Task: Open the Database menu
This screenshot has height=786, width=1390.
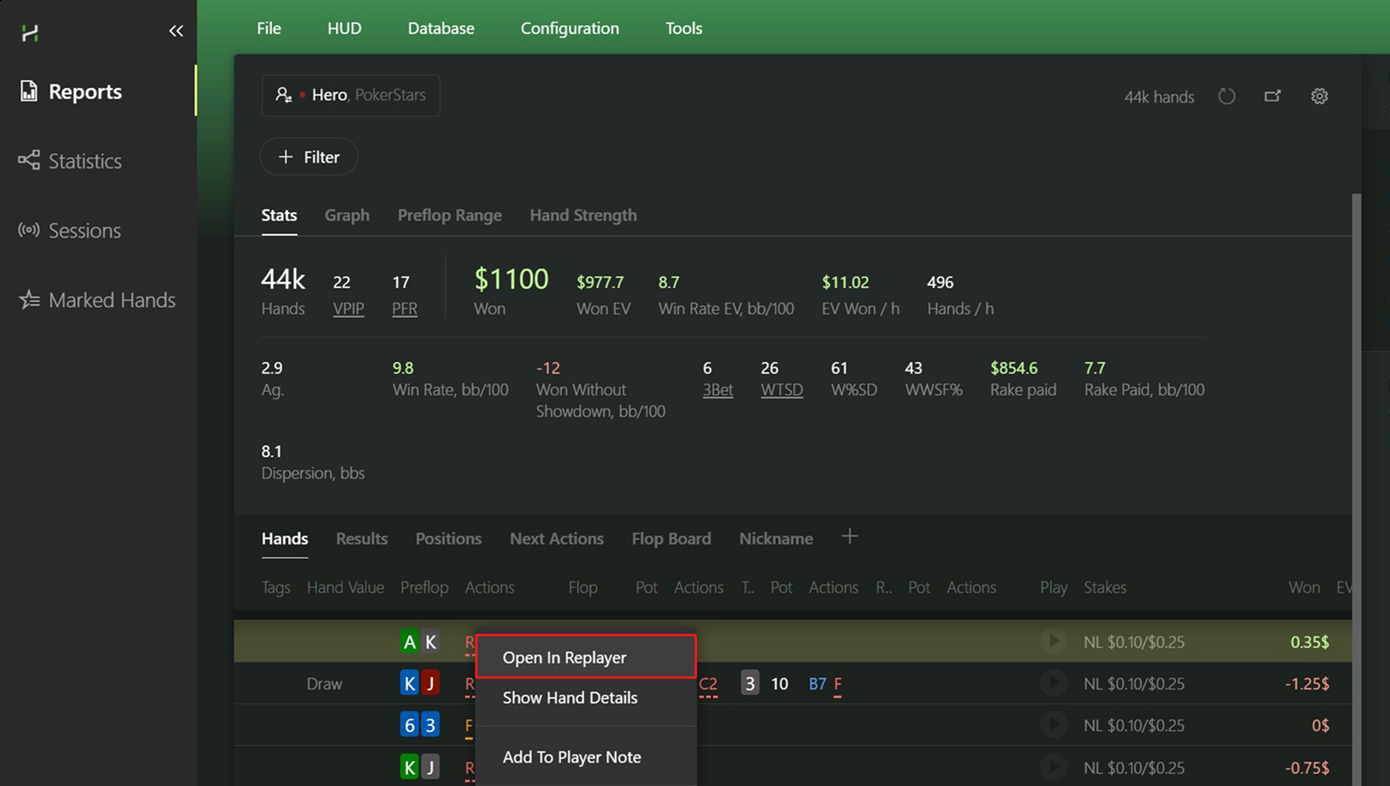Action: coord(440,28)
